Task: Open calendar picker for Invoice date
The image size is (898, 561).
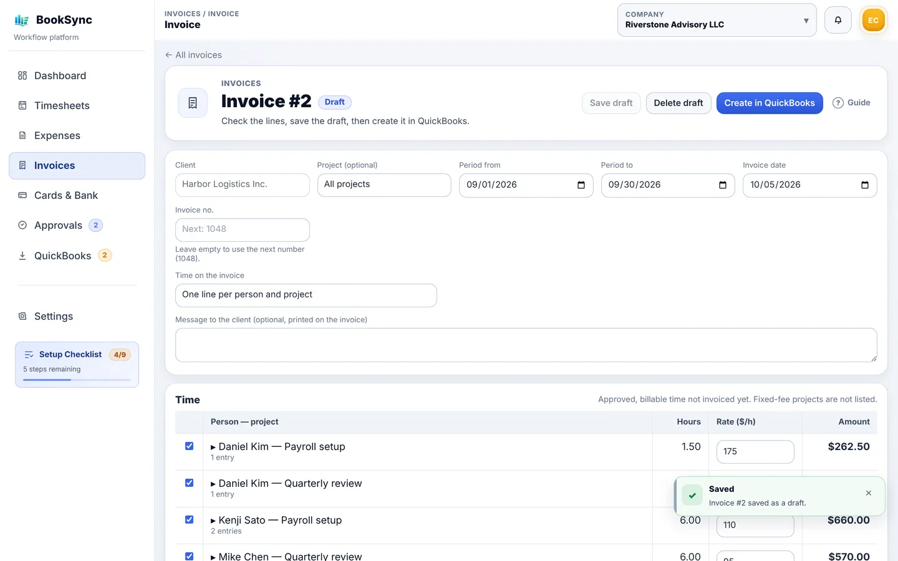Action: coord(865,185)
